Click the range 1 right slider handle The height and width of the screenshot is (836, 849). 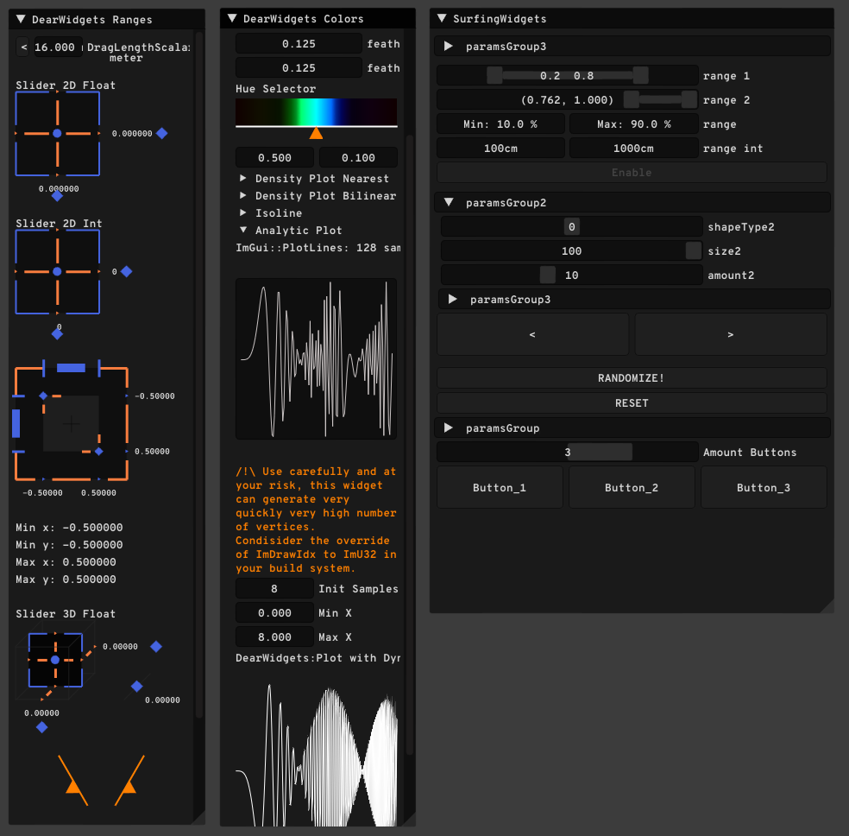[x=640, y=75]
